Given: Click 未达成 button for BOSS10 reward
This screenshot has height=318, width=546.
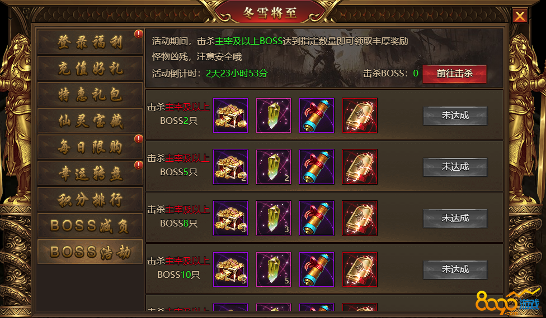Looking at the screenshot, I should tap(455, 269).
